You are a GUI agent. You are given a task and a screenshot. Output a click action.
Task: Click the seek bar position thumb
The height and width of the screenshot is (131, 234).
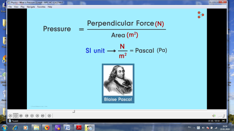click(74, 111)
